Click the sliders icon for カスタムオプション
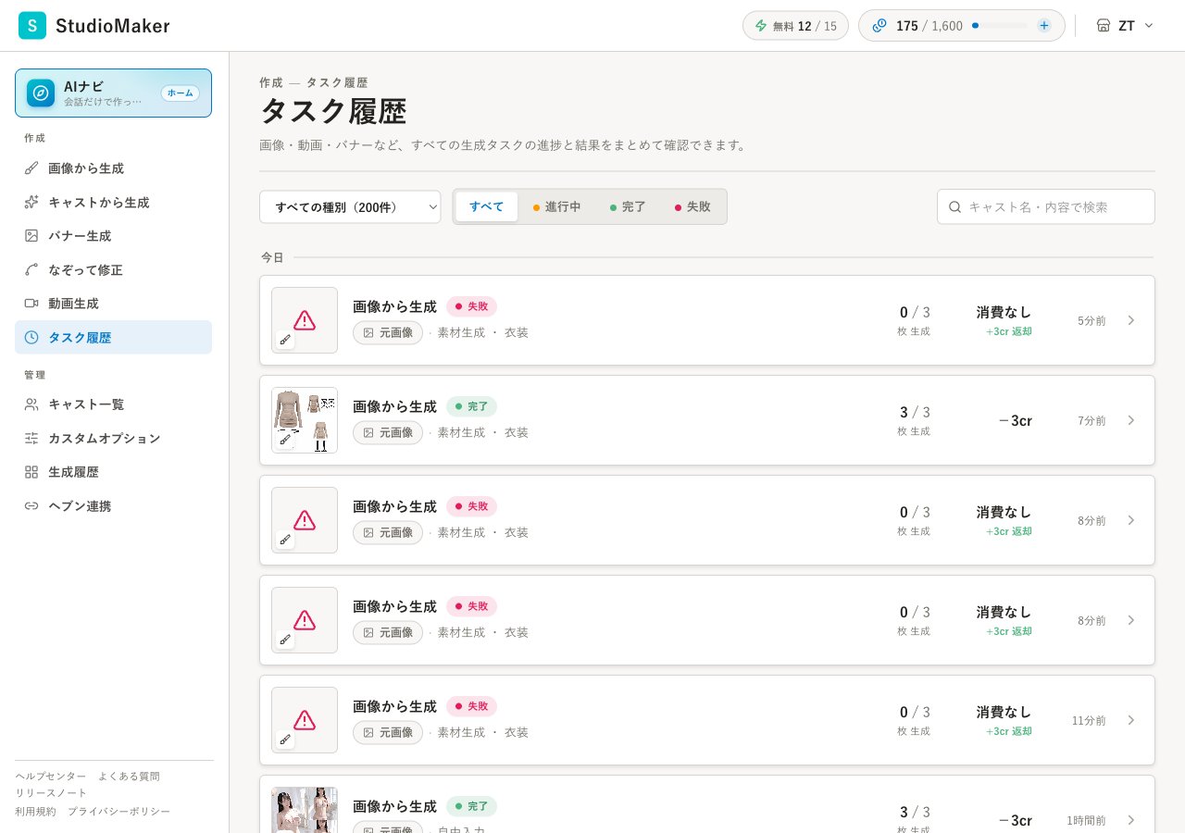 pyautogui.click(x=31, y=438)
